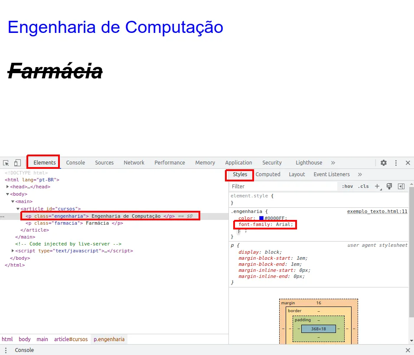The width and height of the screenshot is (414, 355).
Task: Switch to the Console tab
Action: point(75,163)
